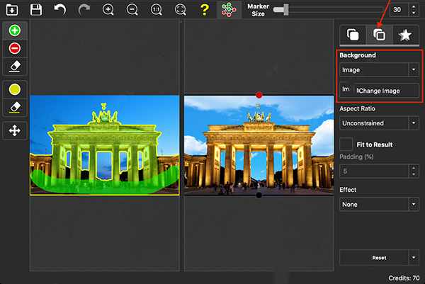Switch to the background settings tab
Viewport: 425px width, 284px height.
click(379, 35)
